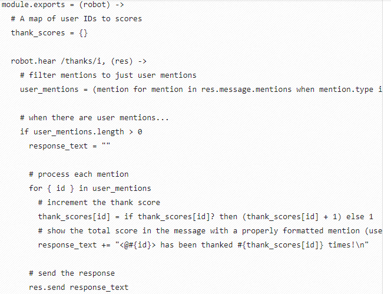Image resolution: width=391 pixels, height=294 pixels.
Task: Click the robot.hear /thanks/i line
Action: [x=78, y=61]
